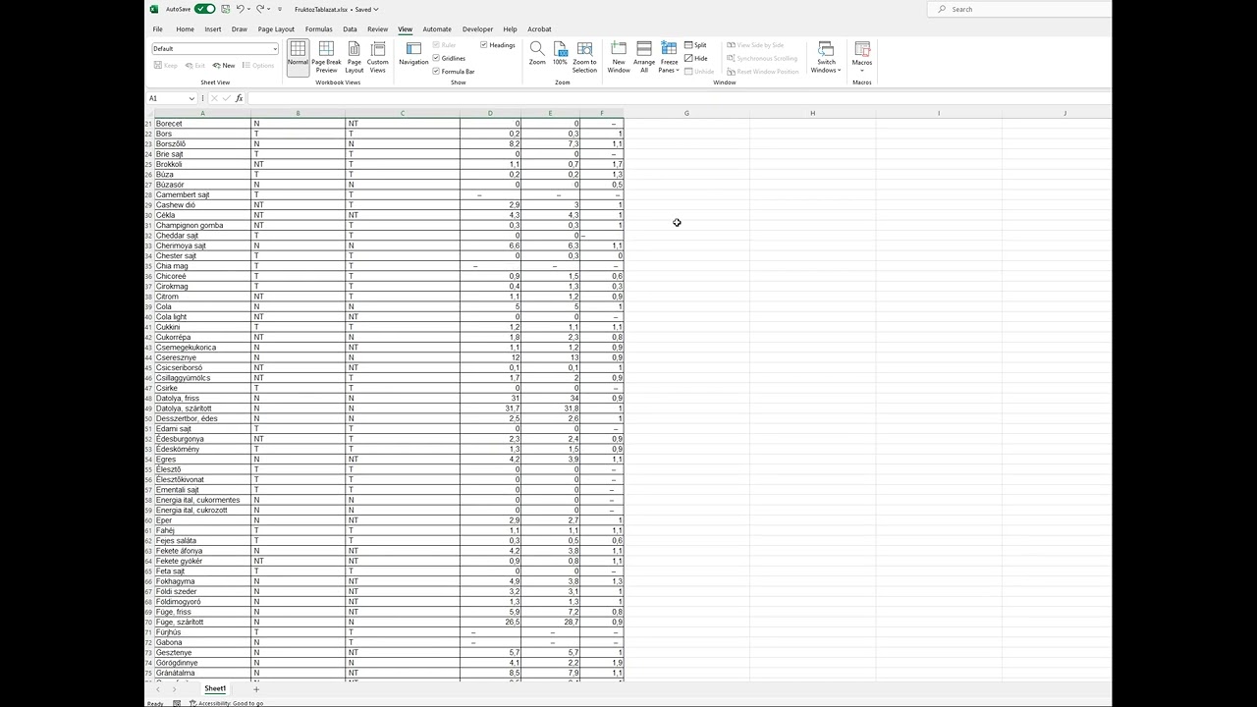Click into the Search box
Screen dimensions: 1257x707
click(x=1019, y=9)
